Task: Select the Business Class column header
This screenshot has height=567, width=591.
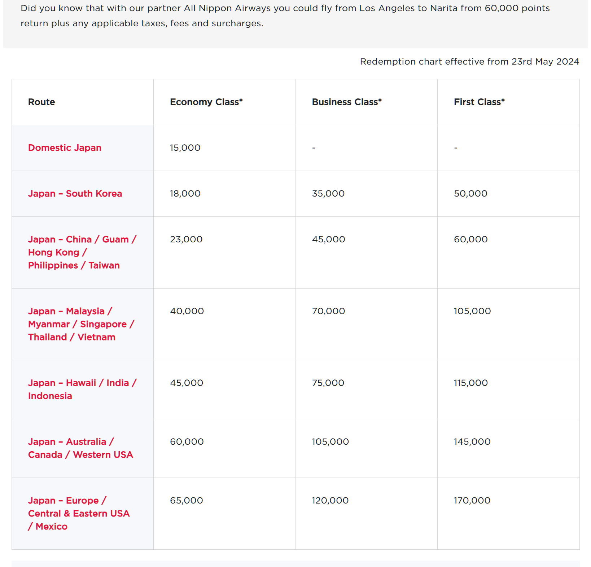Action: pos(346,102)
